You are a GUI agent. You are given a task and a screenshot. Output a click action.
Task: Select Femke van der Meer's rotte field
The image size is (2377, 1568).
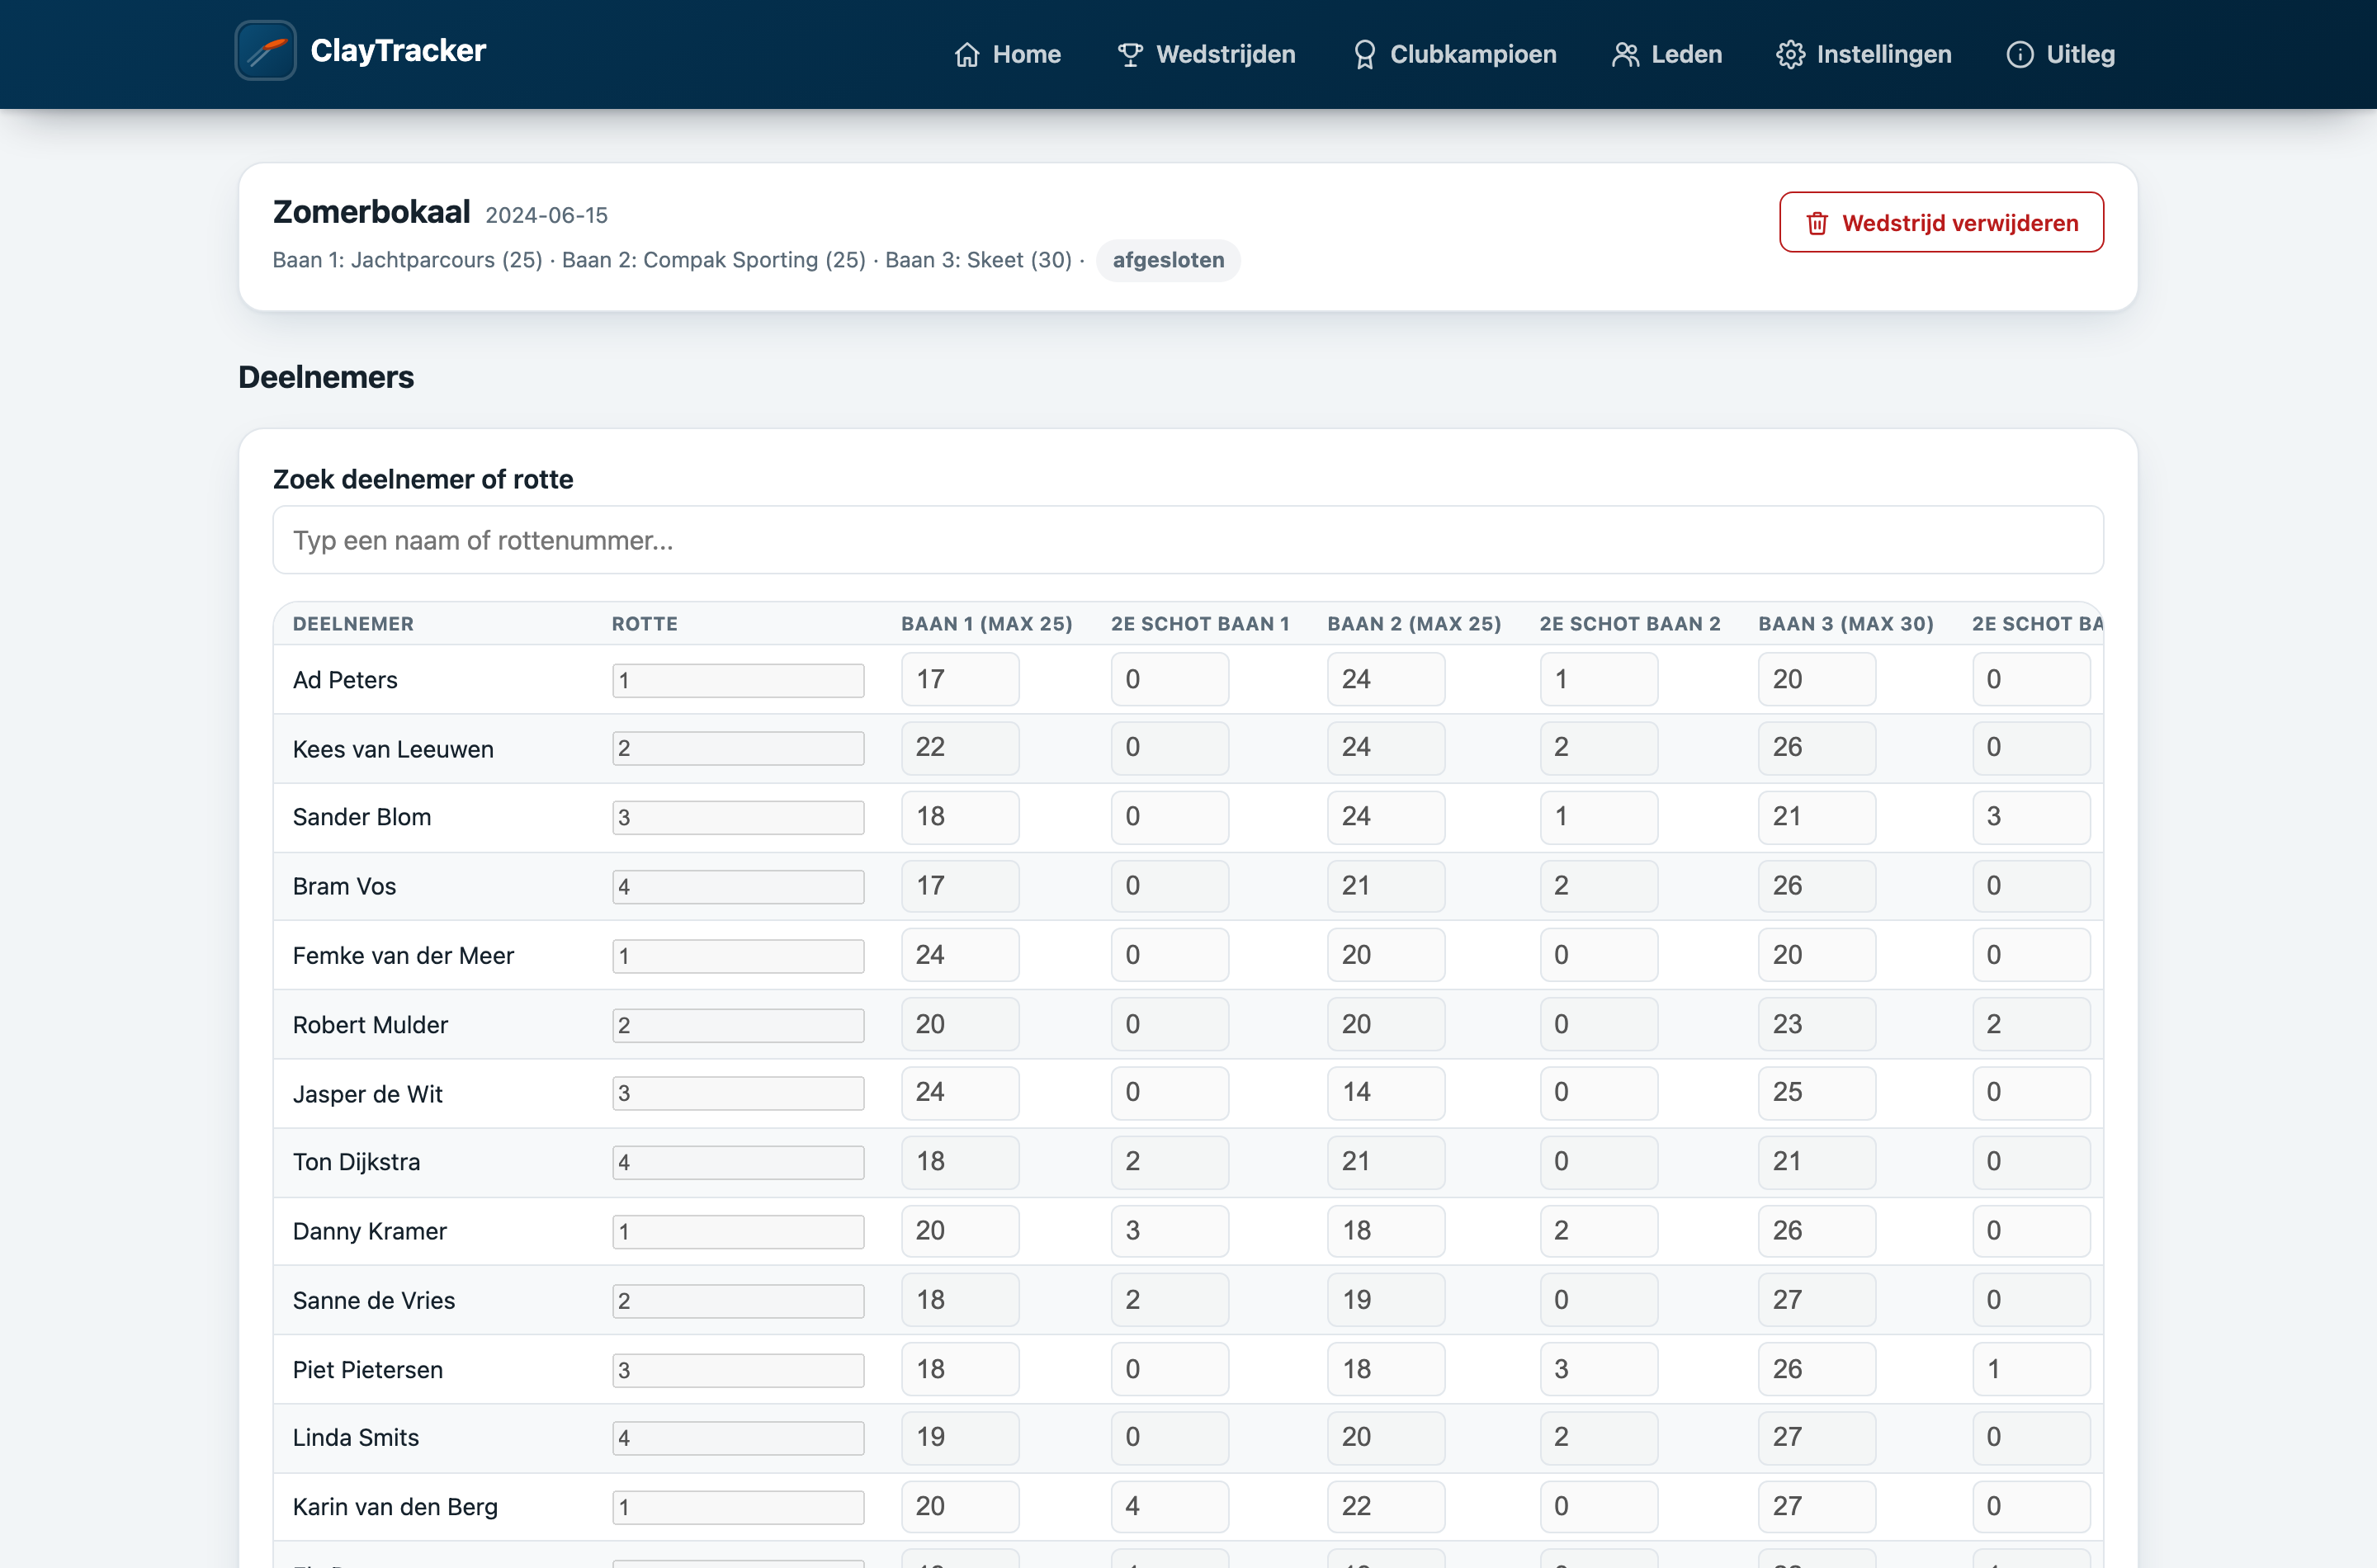pos(738,956)
